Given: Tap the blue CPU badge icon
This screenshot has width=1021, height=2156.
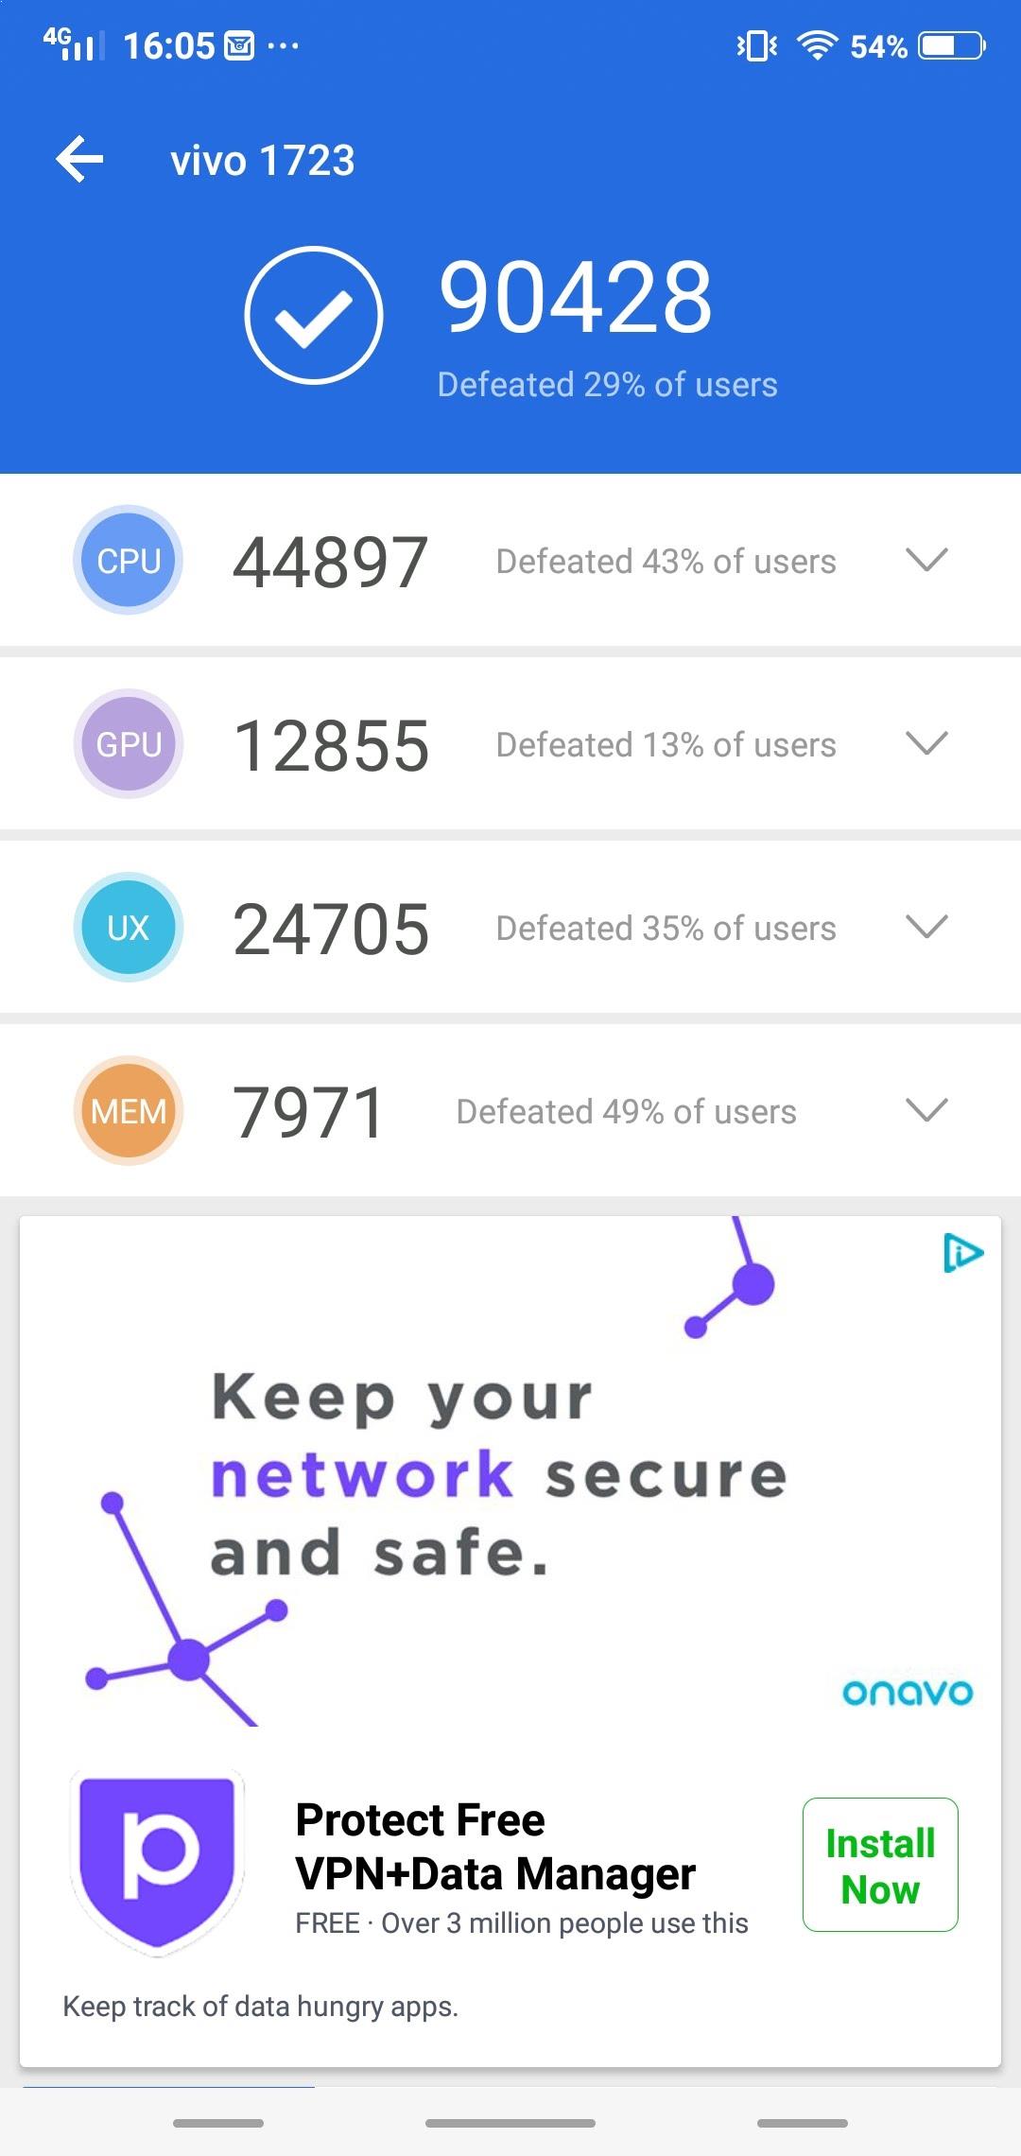Looking at the screenshot, I should tap(129, 560).
